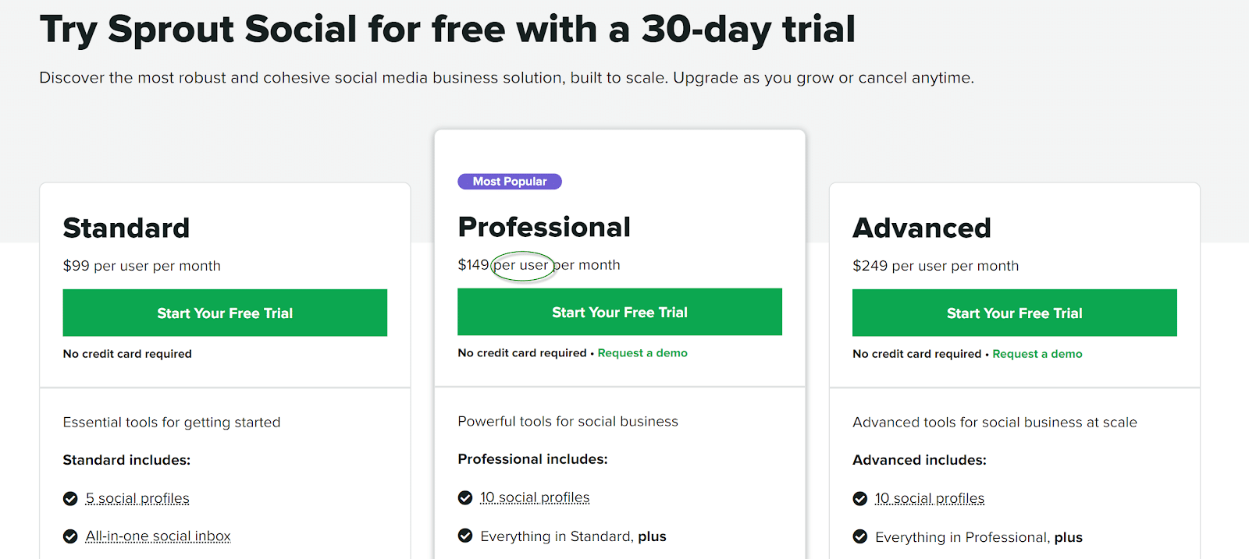The height and width of the screenshot is (559, 1249).
Task: Open 10 social profiles link in Advanced column
Action: [930, 497]
